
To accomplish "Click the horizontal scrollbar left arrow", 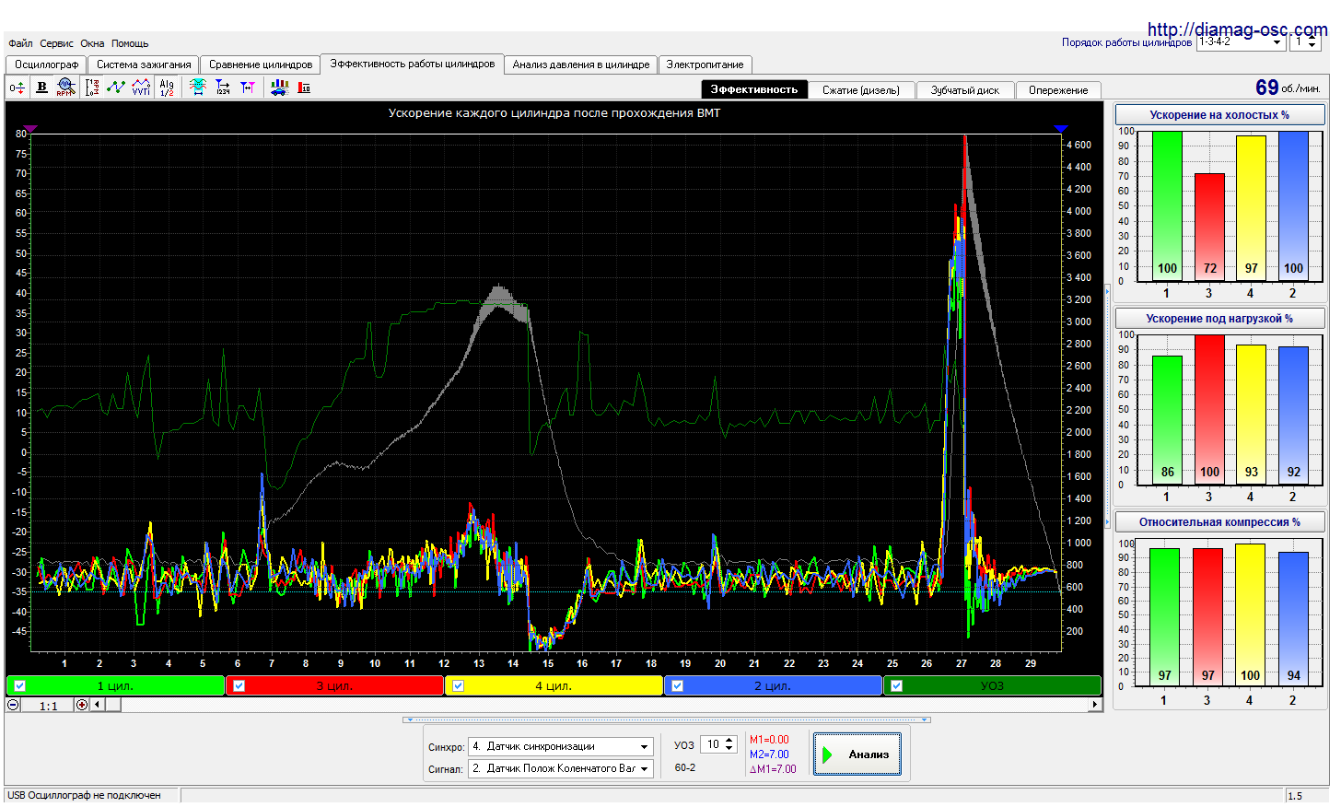I will click(98, 705).
